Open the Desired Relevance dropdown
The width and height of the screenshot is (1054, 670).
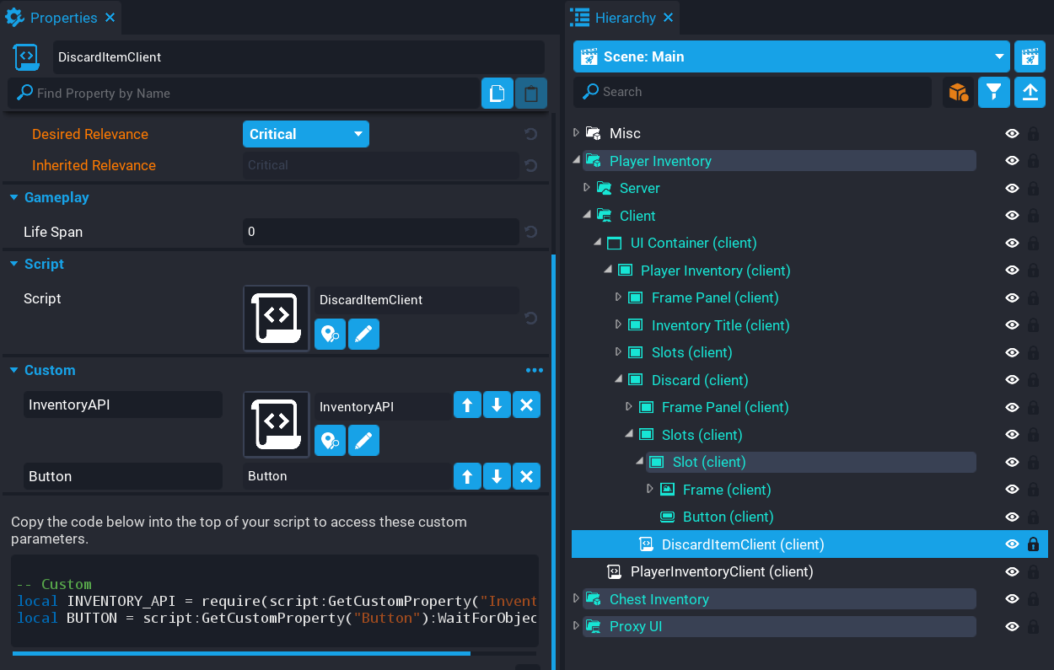click(305, 134)
